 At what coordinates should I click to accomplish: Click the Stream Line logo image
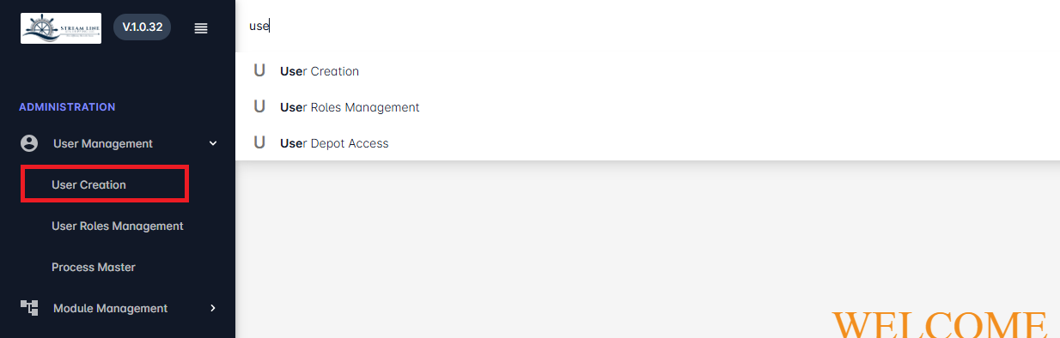pyautogui.click(x=61, y=28)
